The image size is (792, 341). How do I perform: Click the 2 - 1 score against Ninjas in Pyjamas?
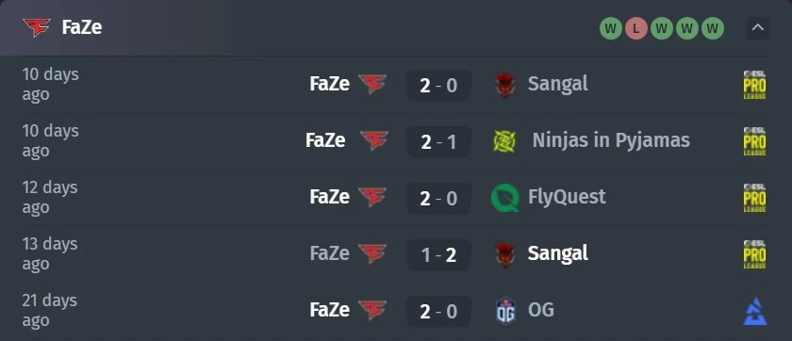pos(439,141)
